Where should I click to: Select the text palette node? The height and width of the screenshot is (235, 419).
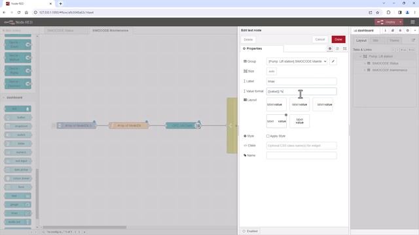pos(18,196)
